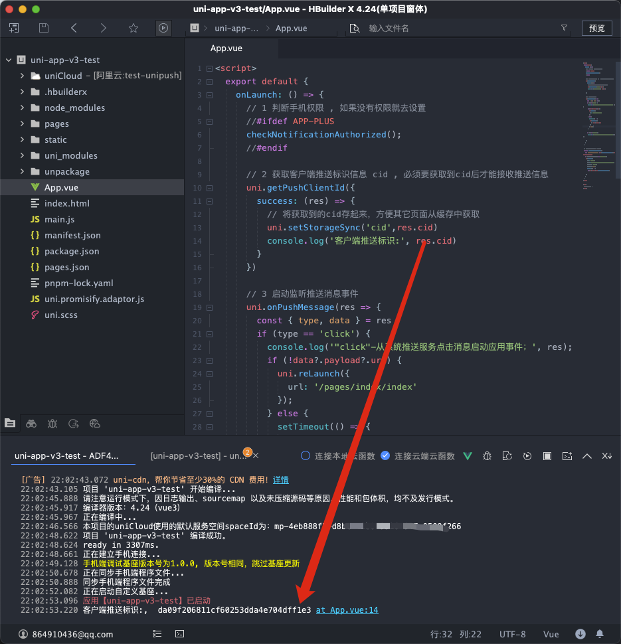
Task: Click the save file icon
Action: pos(44,28)
